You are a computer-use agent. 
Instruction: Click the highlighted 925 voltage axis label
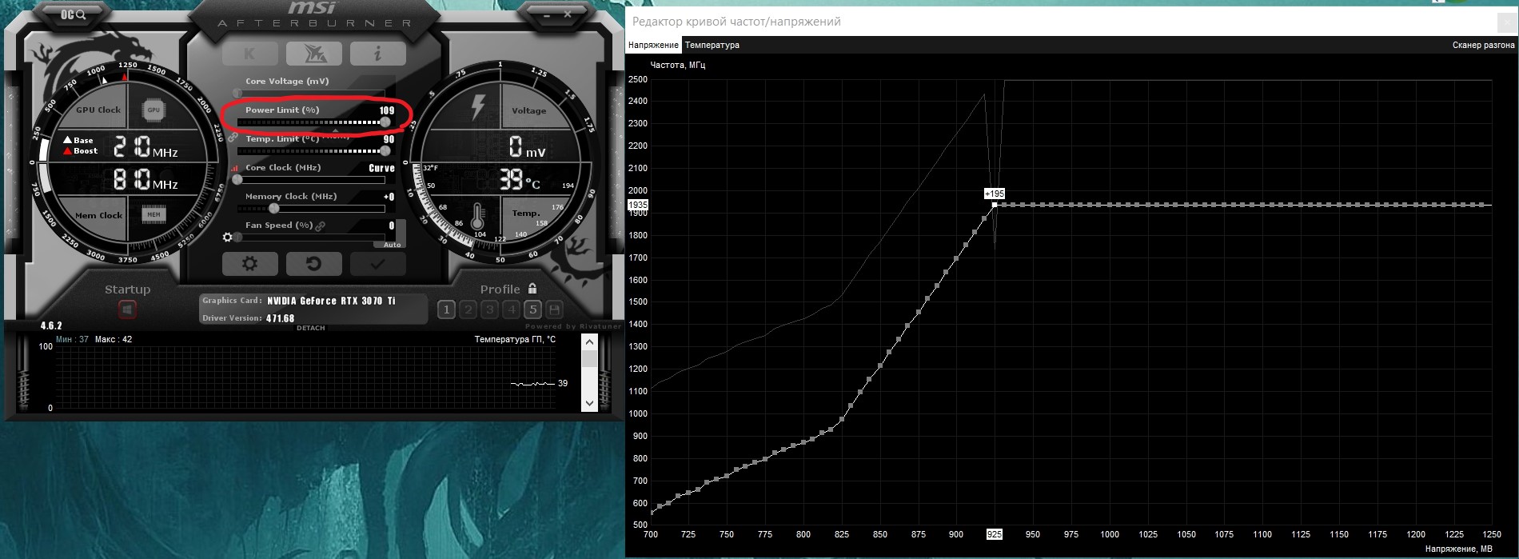coord(995,533)
